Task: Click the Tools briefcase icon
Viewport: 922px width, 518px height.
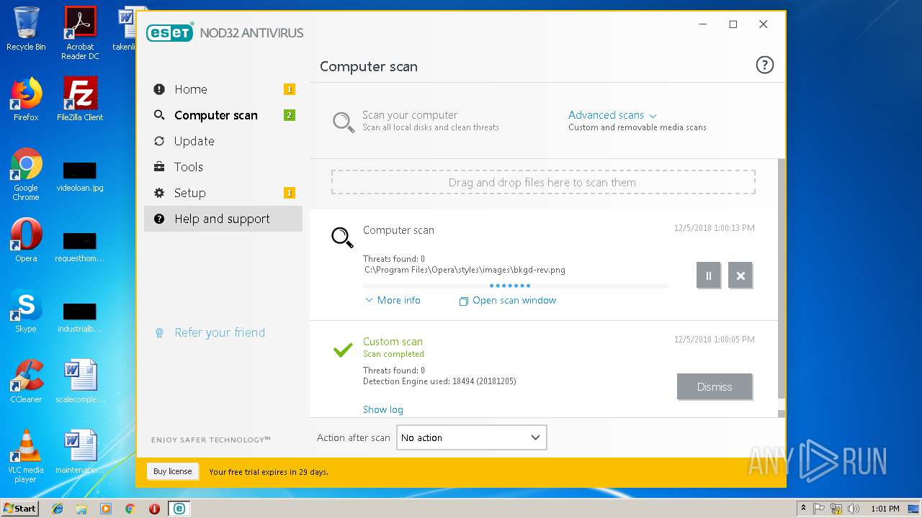Action: pyautogui.click(x=159, y=167)
